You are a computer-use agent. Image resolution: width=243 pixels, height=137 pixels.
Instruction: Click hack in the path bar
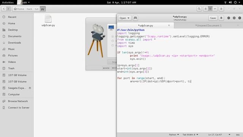click(x=29, y=9)
